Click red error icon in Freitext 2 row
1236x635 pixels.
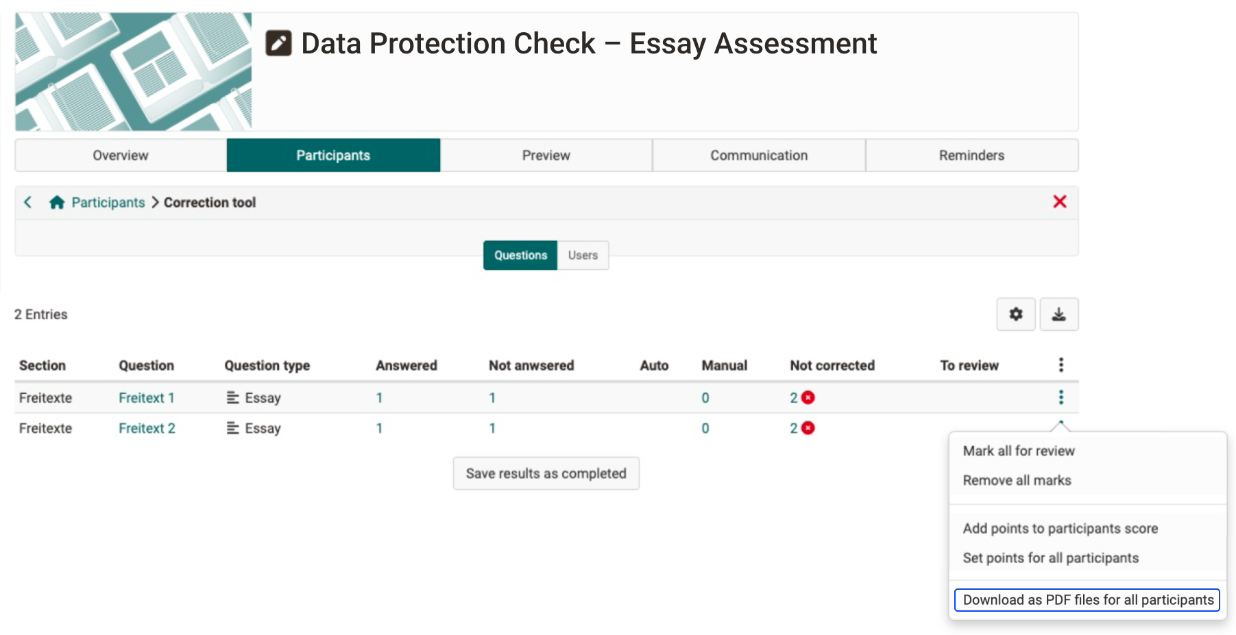coord(808,428)
